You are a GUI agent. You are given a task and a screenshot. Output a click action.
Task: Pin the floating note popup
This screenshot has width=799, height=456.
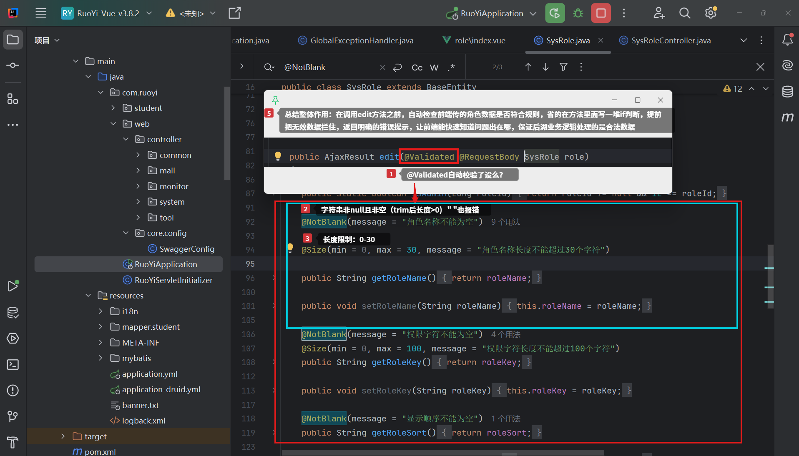275,100
